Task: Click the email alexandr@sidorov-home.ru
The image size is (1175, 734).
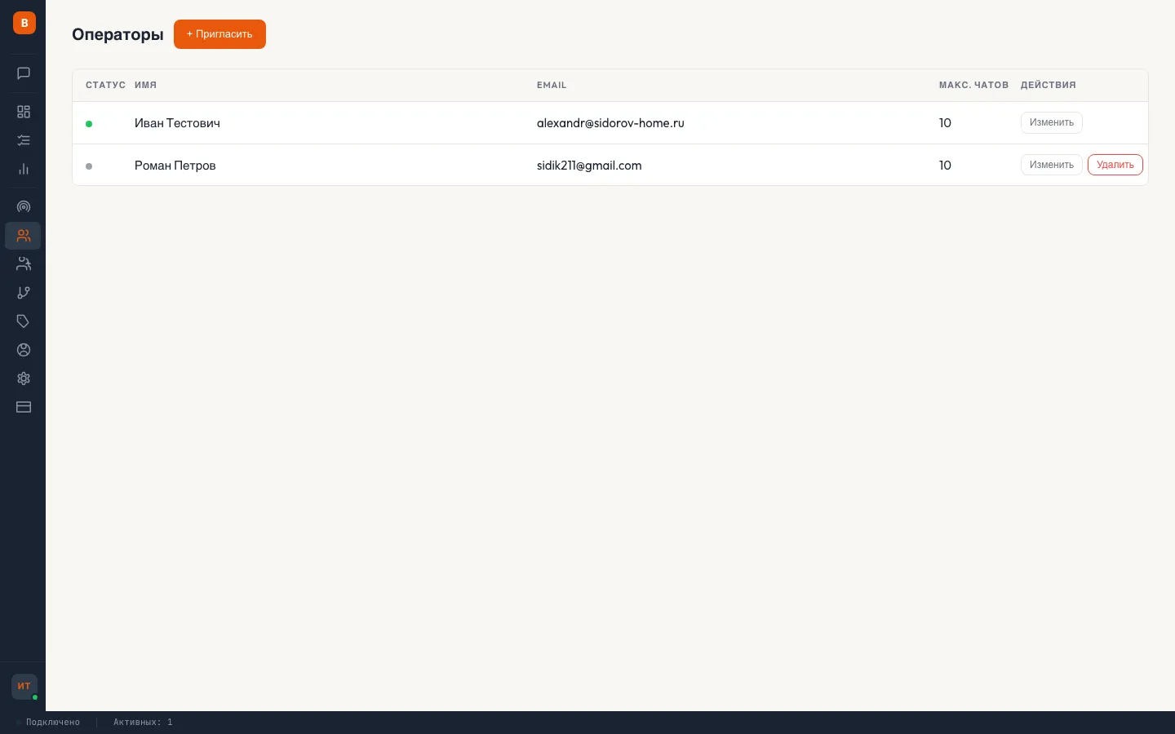Action: click(610, 123)
